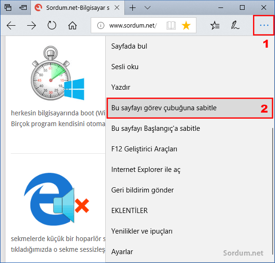Go back to previous page
This screenshot has height=263, width=275.
pyautogui.click(x=11, y=26)
